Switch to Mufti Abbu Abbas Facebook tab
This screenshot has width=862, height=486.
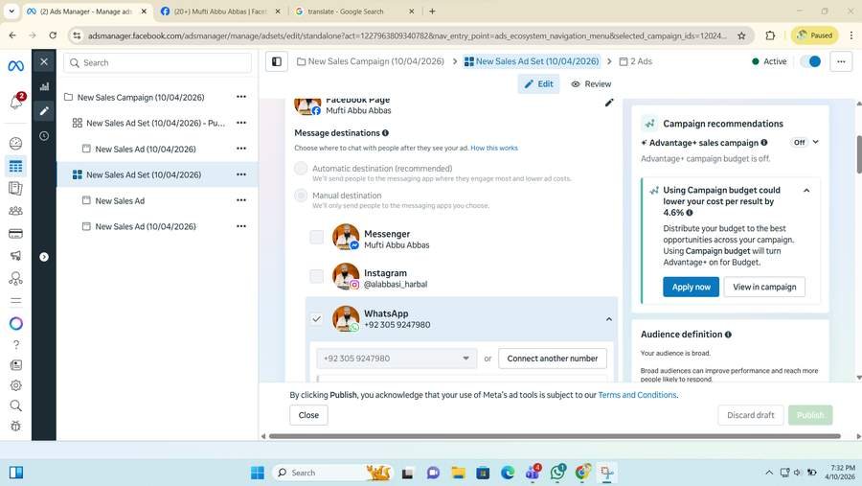[x=221, y=11]
